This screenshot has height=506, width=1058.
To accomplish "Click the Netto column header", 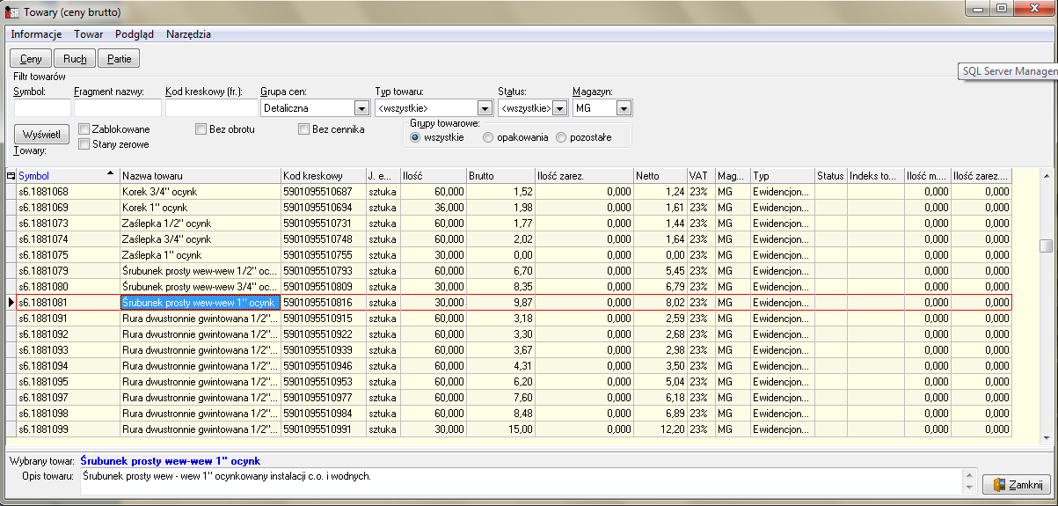I will click(x=660, y=176).
